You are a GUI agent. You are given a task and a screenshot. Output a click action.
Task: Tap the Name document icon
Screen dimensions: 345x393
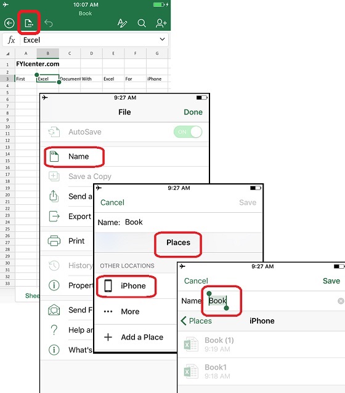coord(54,156)
